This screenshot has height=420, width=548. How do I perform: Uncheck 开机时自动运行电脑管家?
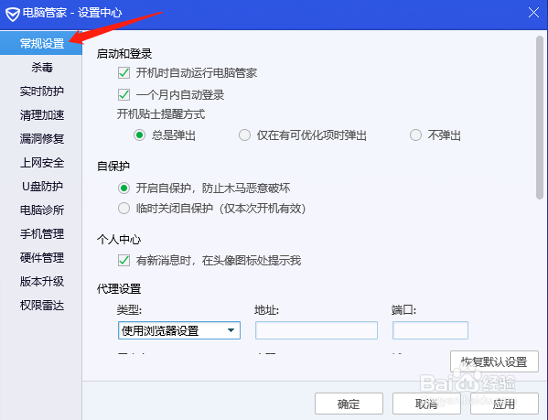click(x=124, y=73)
